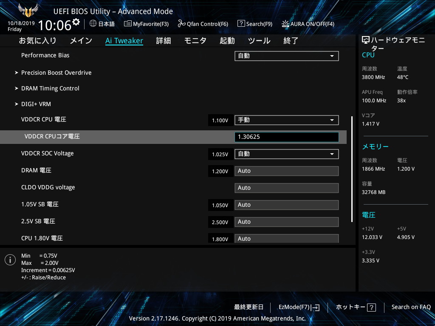Open the 詳細 tab
This screenshot has width=435, height=326.
tap(164, 41)
